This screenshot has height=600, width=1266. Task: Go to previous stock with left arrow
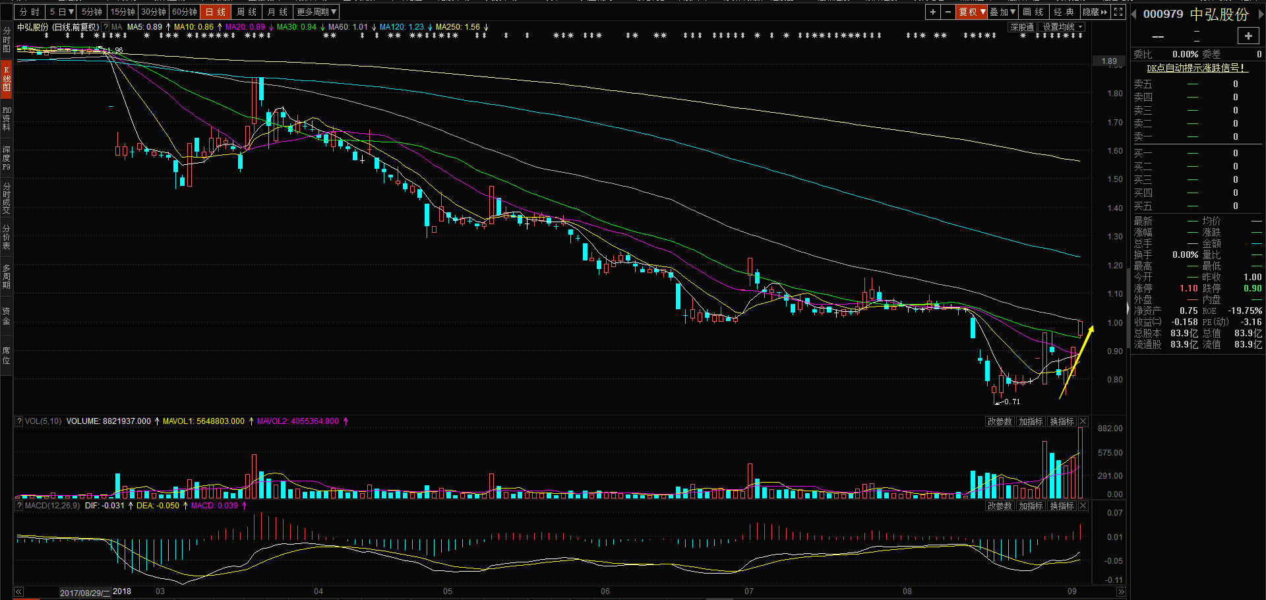[1133, 15]
